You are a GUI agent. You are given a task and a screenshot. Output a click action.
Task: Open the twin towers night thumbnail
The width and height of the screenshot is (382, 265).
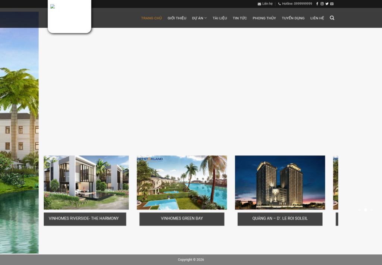[x=280, y=183]
